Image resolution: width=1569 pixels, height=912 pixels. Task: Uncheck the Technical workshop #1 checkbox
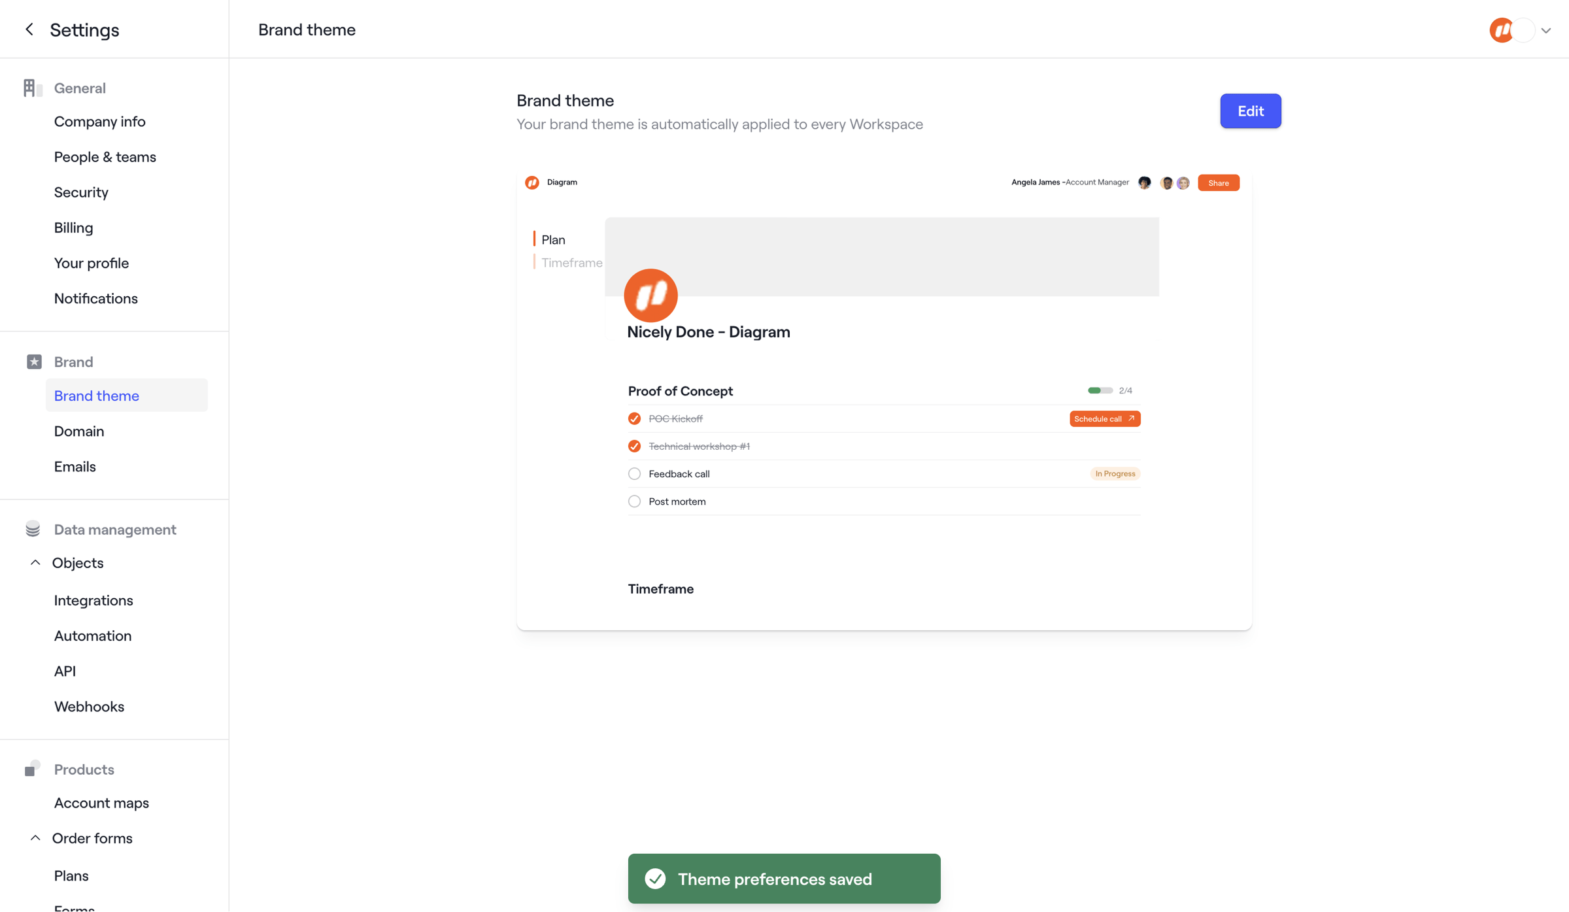(x=634, y=446)
